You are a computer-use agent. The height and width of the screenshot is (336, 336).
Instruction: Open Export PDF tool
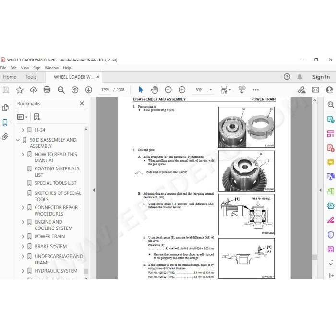click(330, 119)
